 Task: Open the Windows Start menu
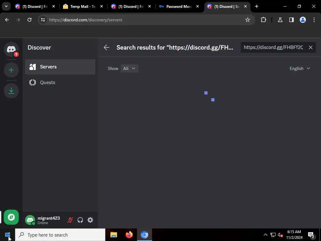8,235
